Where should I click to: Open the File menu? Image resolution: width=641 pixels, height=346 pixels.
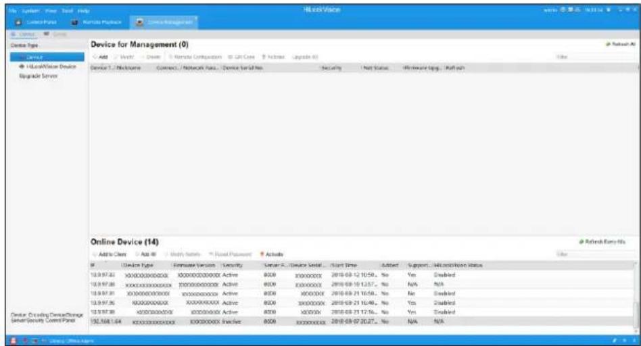tap(12, 11)
